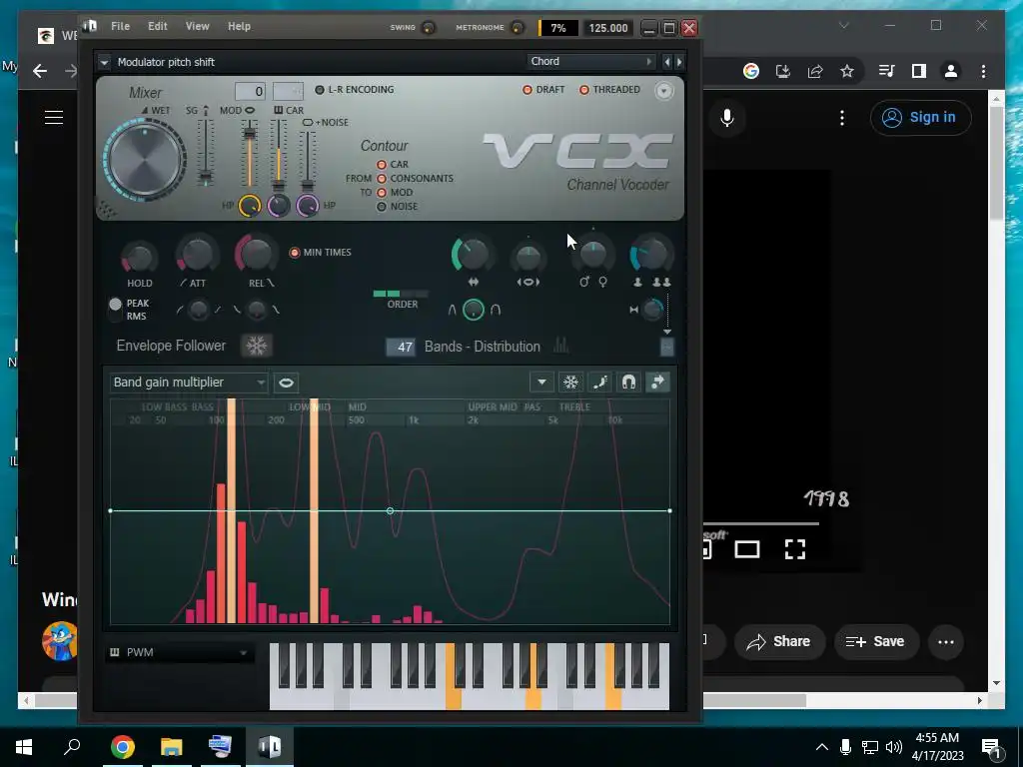Image resolution: width=1023 pixels, height=767 pixels.
Task: Click the Envelope Follower freeze snowflake button
Action: coord(256,346)
